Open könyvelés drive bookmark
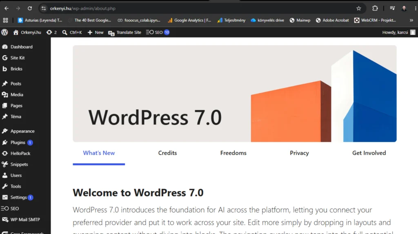Image resolution: width=418 pixels, height=234 pixels. 267,20
